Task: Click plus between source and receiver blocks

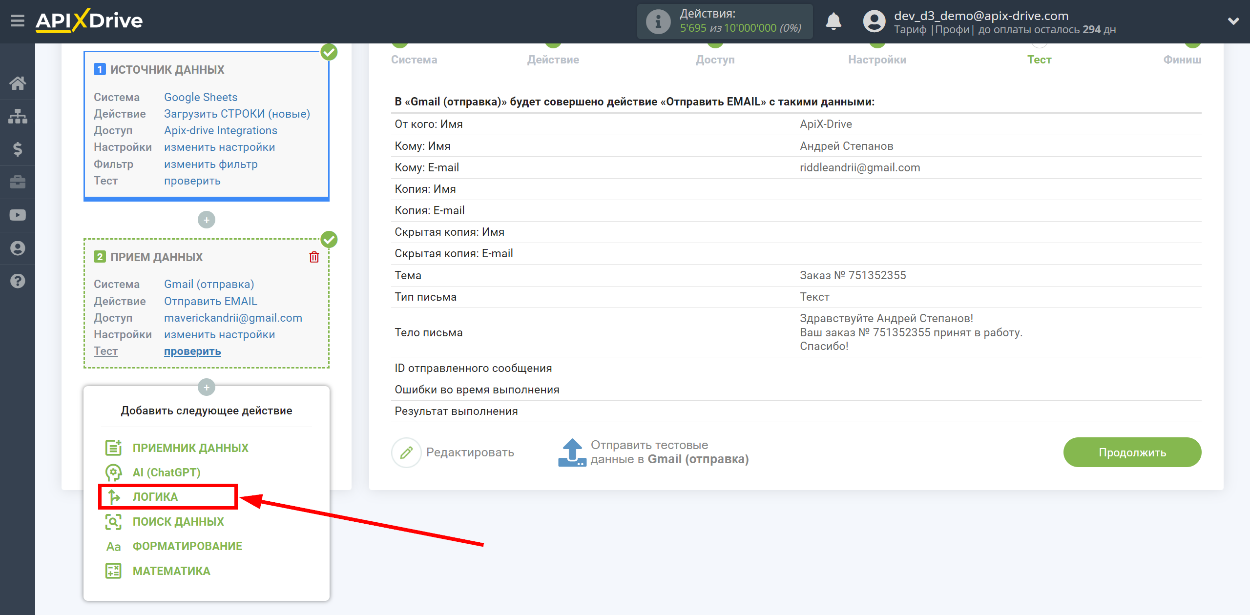Action: 207,220
